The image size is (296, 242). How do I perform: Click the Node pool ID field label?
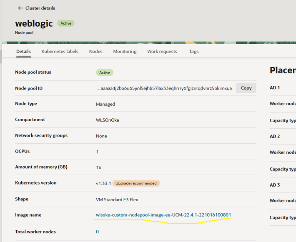tap(29, 88)
